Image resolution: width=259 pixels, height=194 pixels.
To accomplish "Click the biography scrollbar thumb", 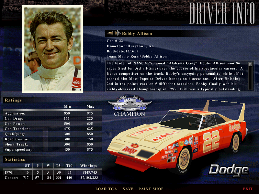I will pos(250,64).
